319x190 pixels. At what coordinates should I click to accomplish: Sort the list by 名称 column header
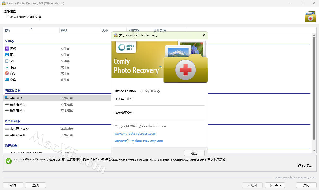31,30
